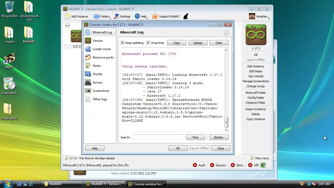This screenshot has width=334, height=188.
Task: Open the VistaMan account dropdown
Action: coord(259,16)
